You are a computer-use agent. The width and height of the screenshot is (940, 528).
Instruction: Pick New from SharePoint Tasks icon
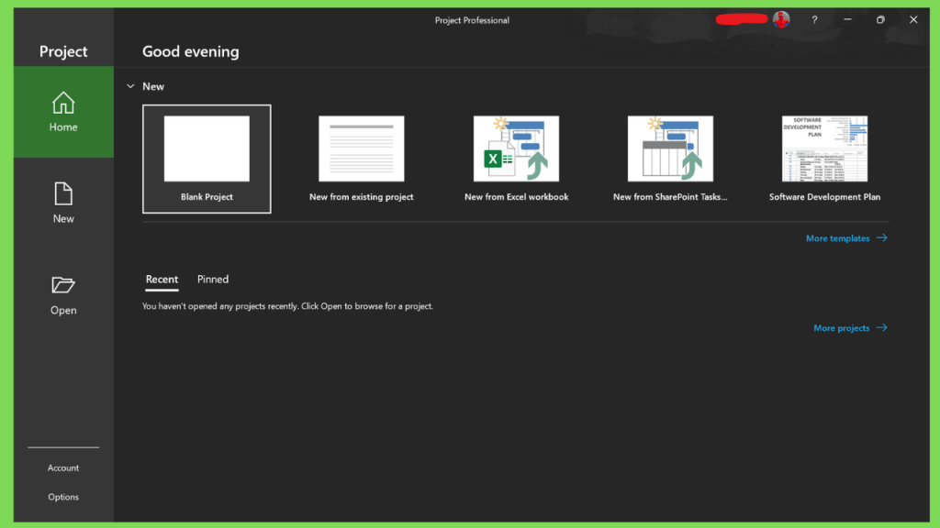[x=670, y=148]
